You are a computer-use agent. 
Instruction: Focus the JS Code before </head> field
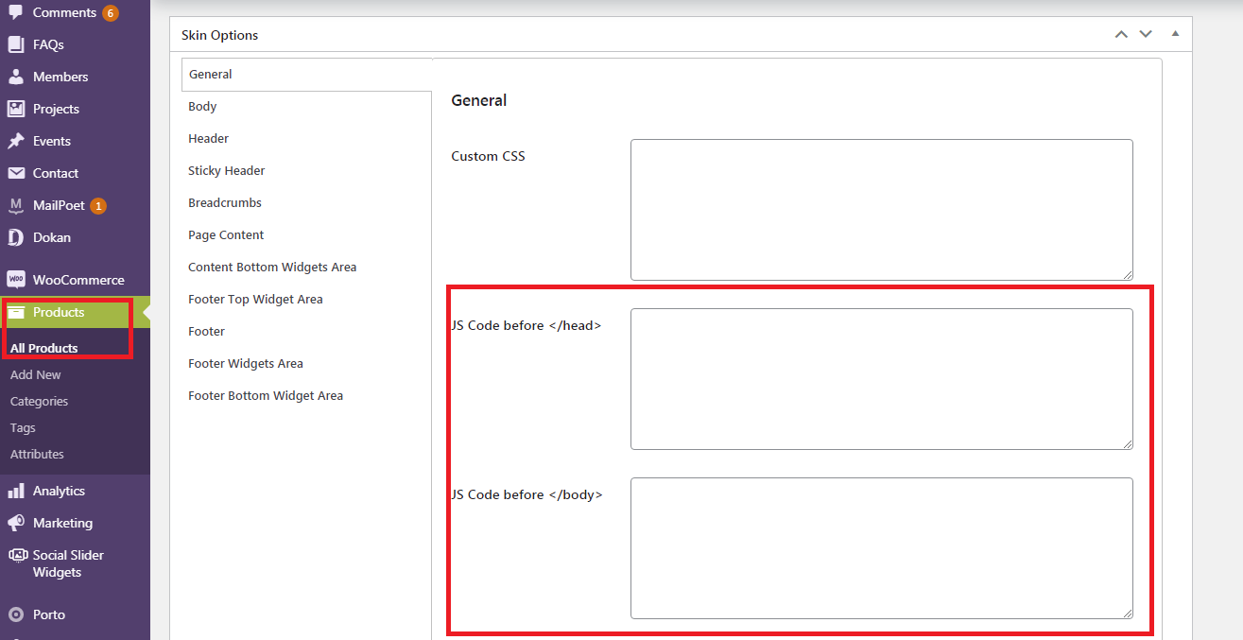point(882,379)
